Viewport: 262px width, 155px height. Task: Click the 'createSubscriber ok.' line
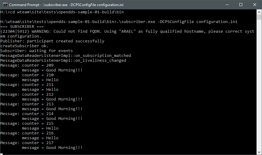[x=25, y=46]
